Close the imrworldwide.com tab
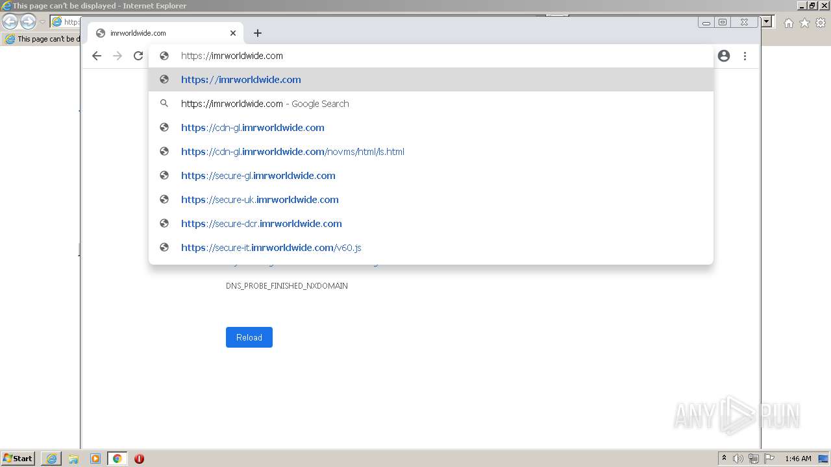 point(233,33)
